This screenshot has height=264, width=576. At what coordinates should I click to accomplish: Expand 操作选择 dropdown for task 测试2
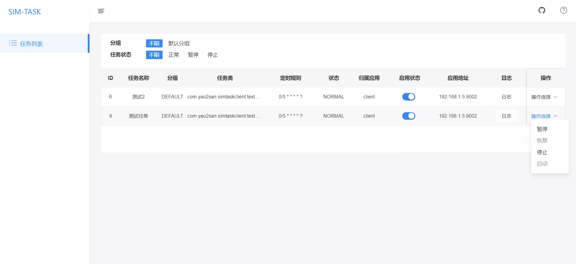(544, 97)
